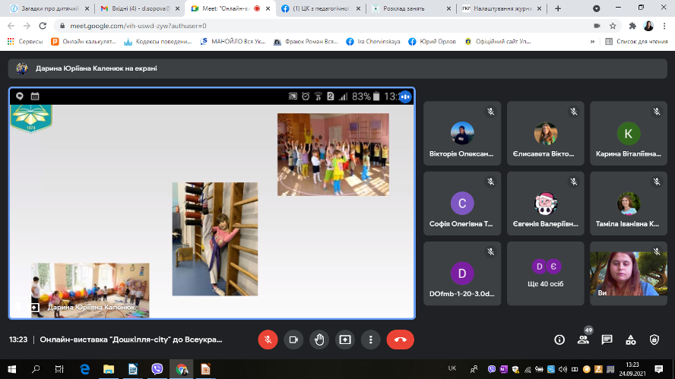675x379 pixels.
Task: Raise hand in the meeting
Action: (x=319, y=340)
